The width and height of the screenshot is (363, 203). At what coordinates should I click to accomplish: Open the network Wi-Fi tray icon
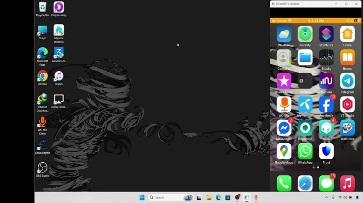[340, 197]
